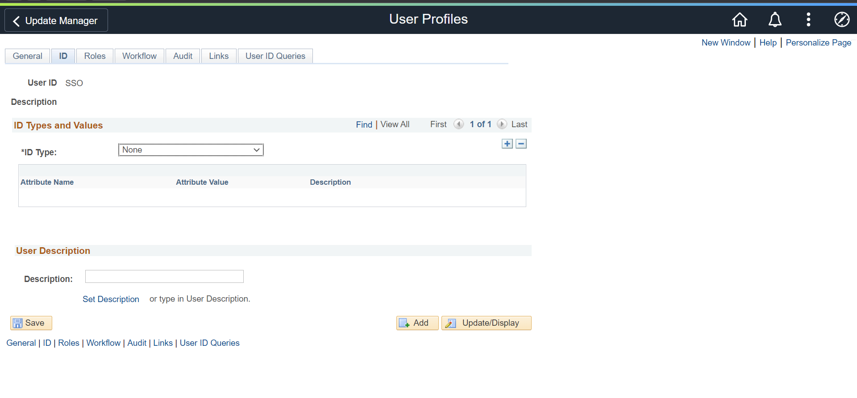Screen dimensions: 857x398
Task: Click the Update/Display button
Action: tap(487, 323)
